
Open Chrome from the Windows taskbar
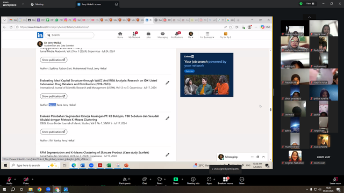39,189
